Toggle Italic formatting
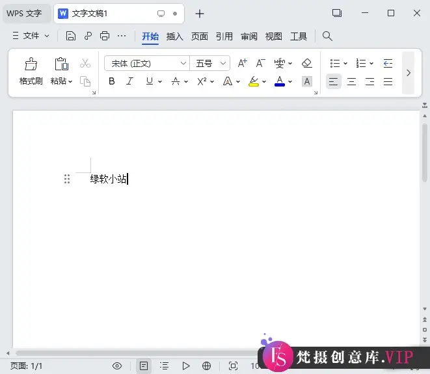430x374 pixels. point(129,81)
